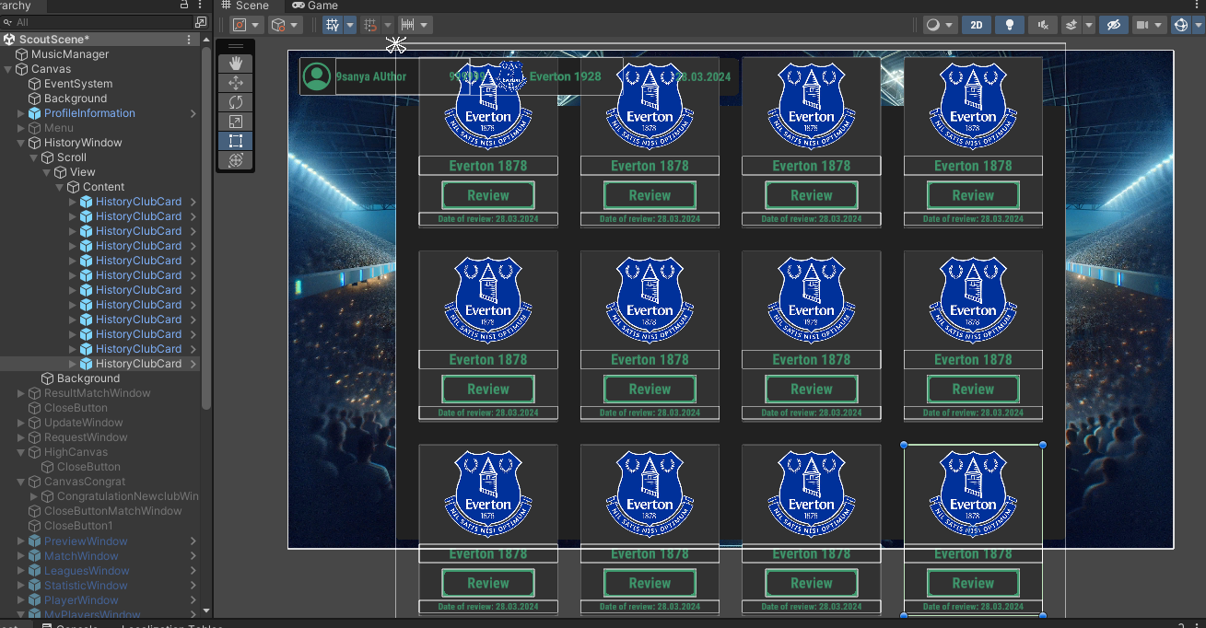The image size is (1206, 628).
Task: Collapse the HistoryWindow tree node
Action: tap(21, 143)
